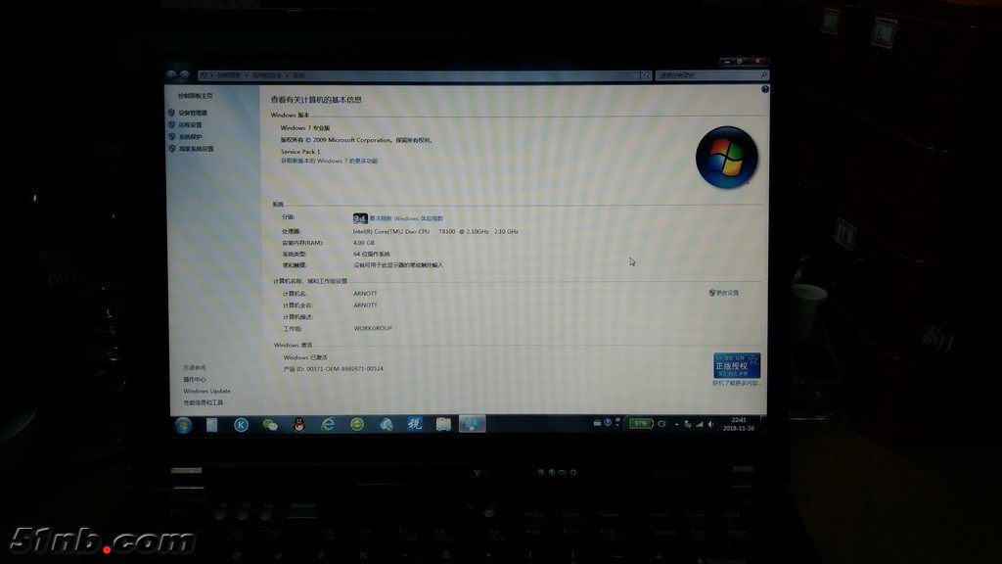Click the 系统和安全 breadcrumb segment
The width and height of the screenshot is (1002, 564).
click(267, 75)
